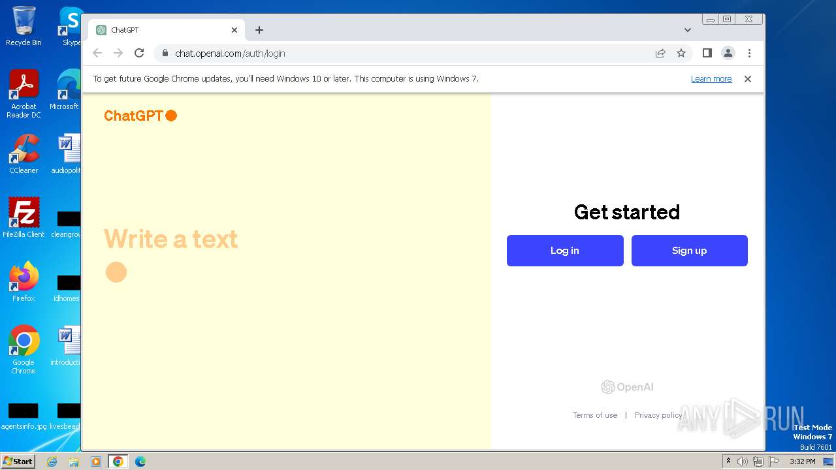The image size is (836, 470).
Task: Click the Get started heading
Action: point(627,212)
